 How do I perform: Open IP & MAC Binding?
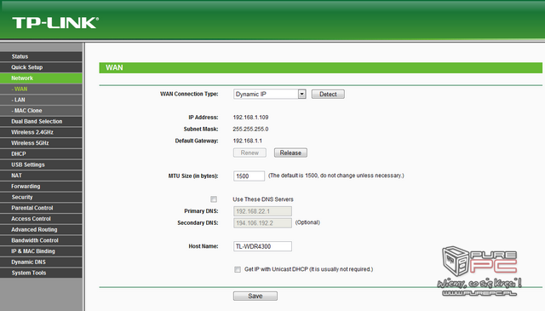41,251
